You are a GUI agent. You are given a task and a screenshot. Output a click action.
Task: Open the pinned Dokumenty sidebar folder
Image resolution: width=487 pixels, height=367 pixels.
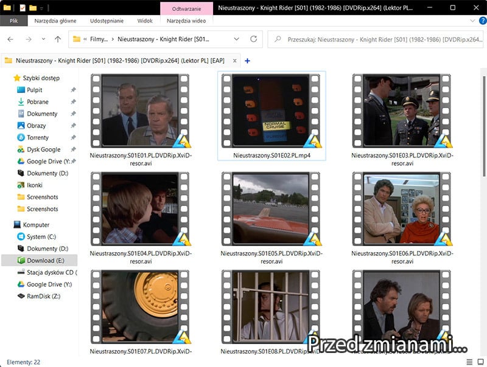[x=42, y=114]
